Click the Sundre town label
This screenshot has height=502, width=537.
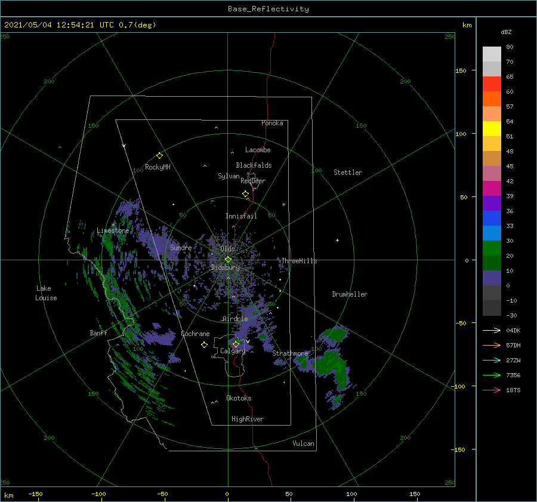coord(181,247)
